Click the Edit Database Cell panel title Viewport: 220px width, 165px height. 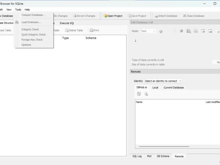tap(142, 22)
